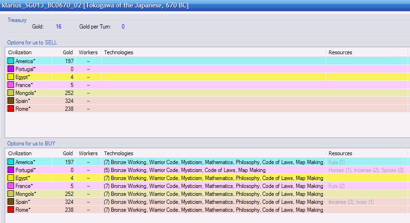The image size is (410, 223).
Task: Select America name in BUY list
Action: (25, 162)
